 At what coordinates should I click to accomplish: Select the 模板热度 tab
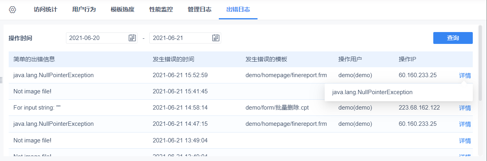pos(122,9)
